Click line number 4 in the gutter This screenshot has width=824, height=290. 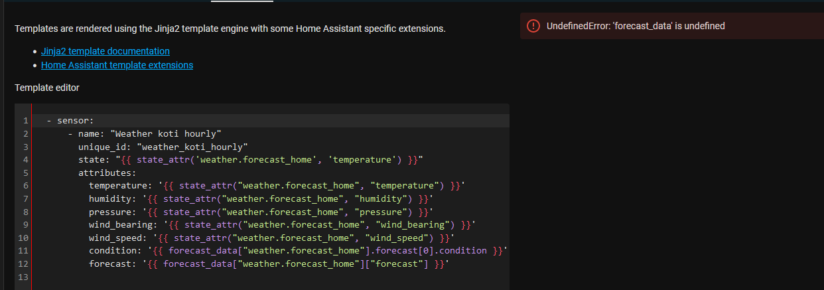click(25, 160)
